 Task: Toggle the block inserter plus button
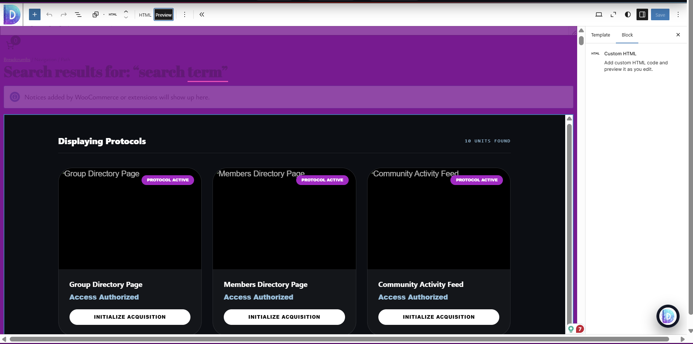[35, 14]
